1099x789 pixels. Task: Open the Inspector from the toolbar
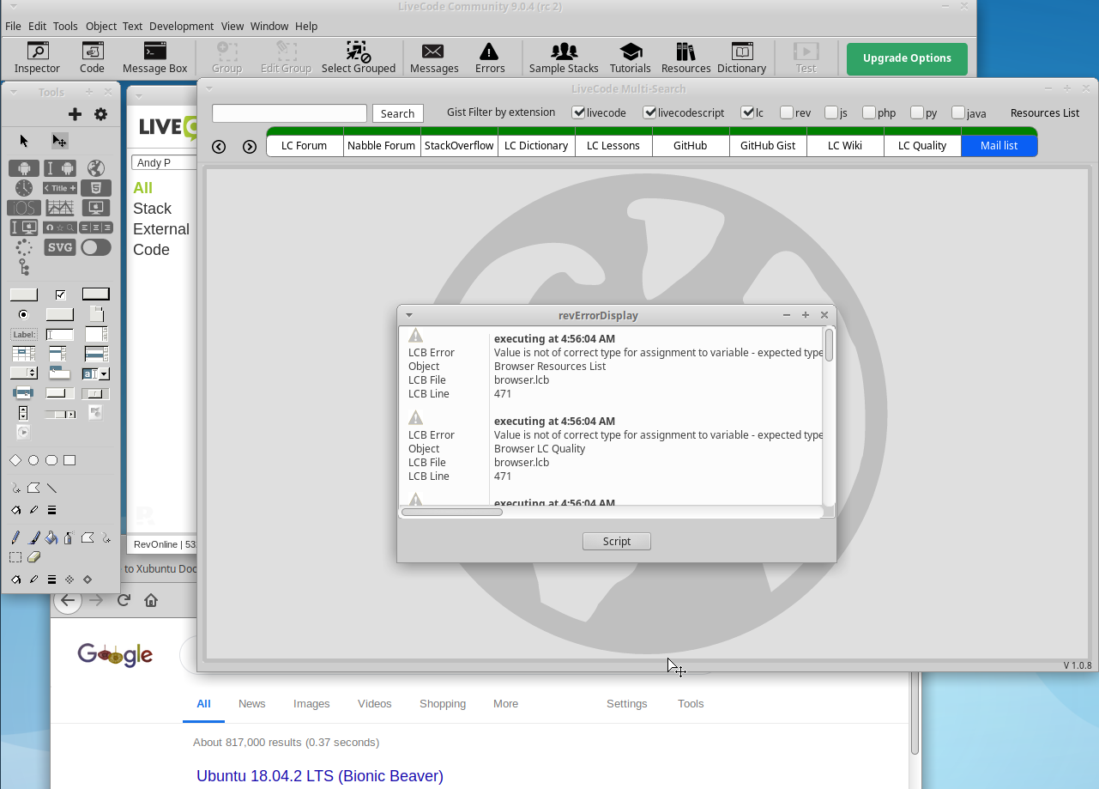click(x=37, y=58)
